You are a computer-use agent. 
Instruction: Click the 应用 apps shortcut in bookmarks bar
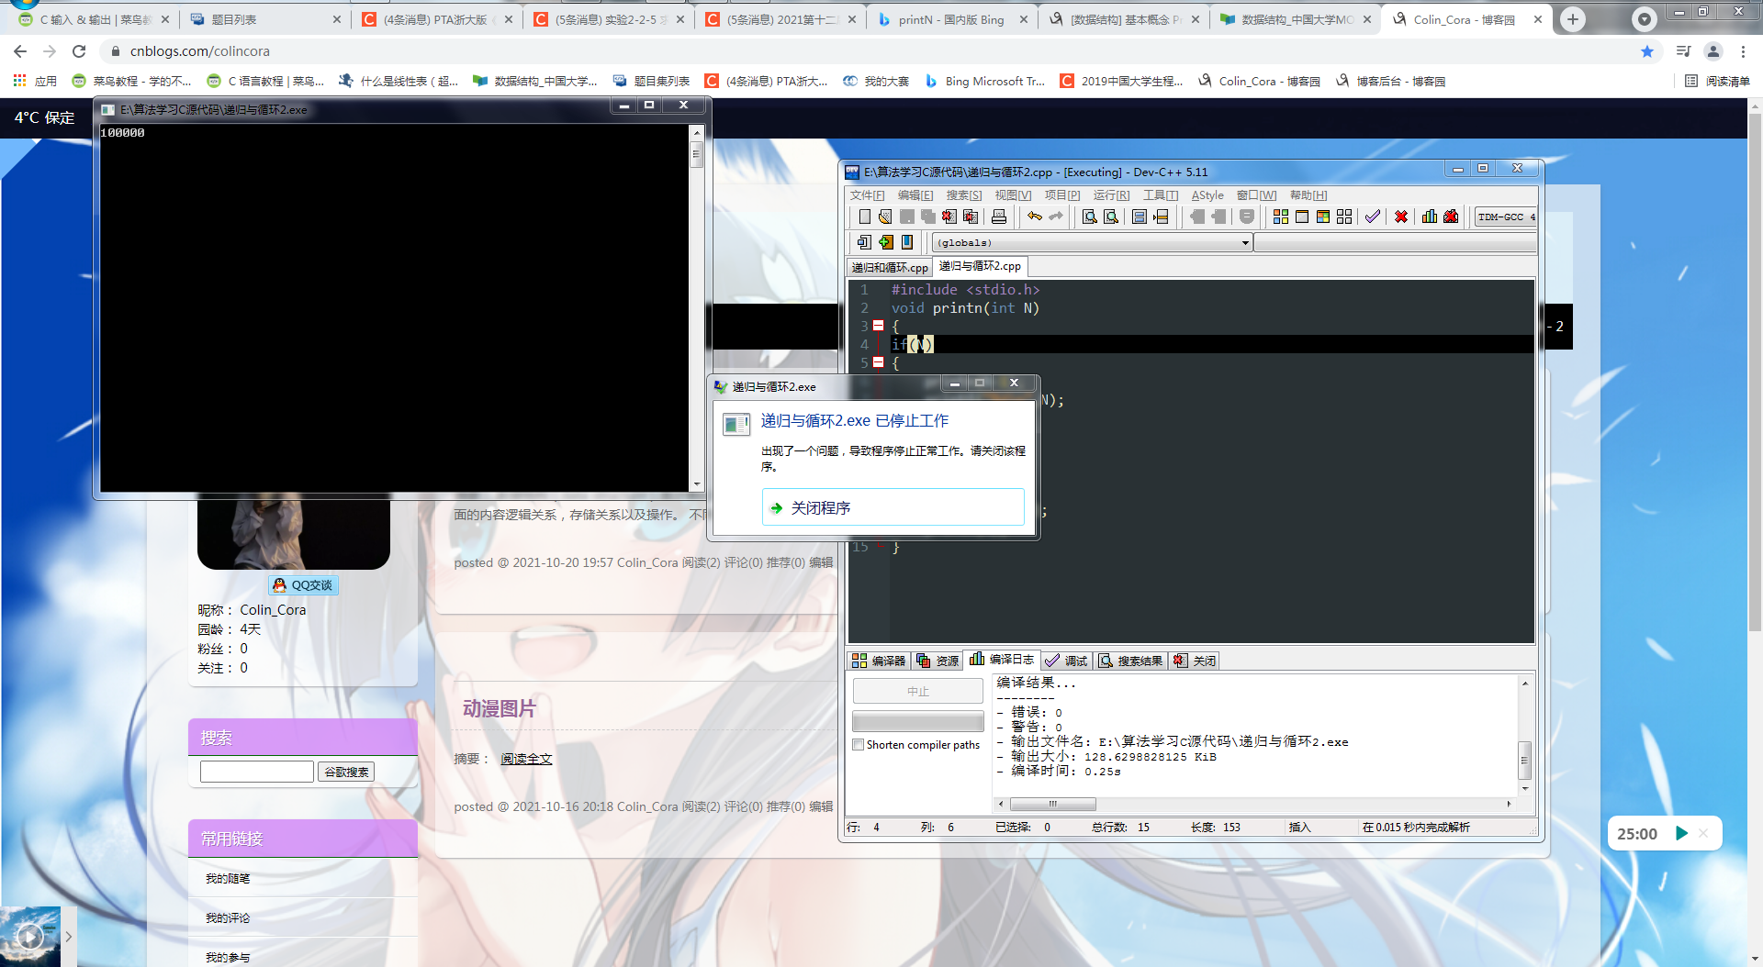(35, 82)
